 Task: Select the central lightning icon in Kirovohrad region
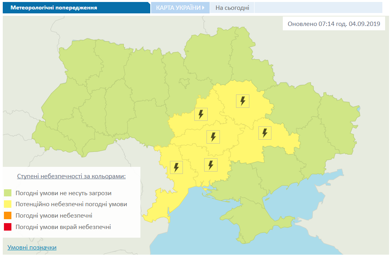pos(213,137)
